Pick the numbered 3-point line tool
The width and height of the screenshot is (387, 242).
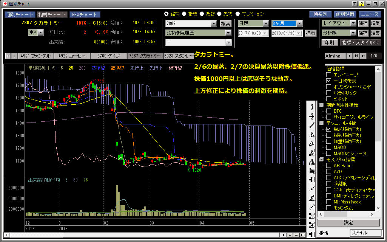click(312, 216)
